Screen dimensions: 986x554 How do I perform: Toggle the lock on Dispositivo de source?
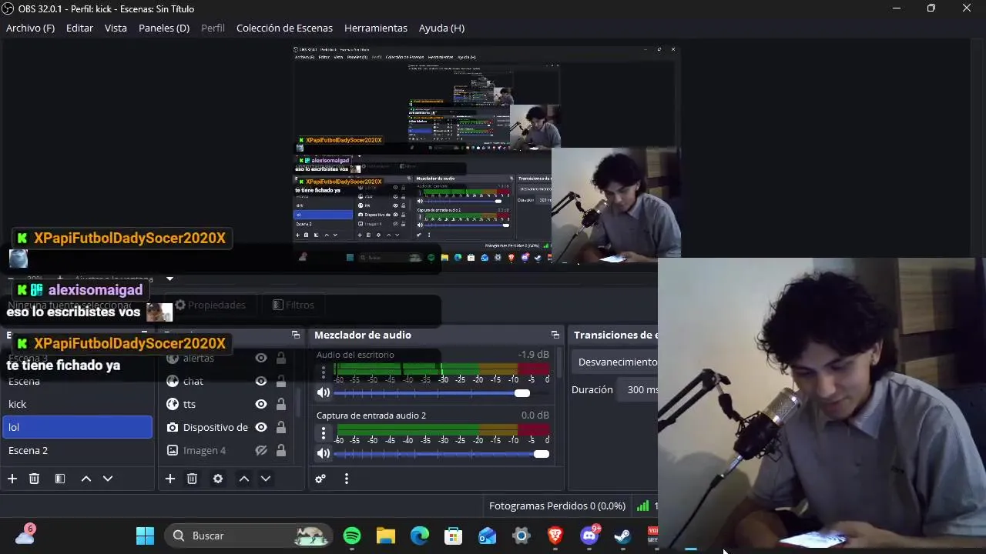281,427
